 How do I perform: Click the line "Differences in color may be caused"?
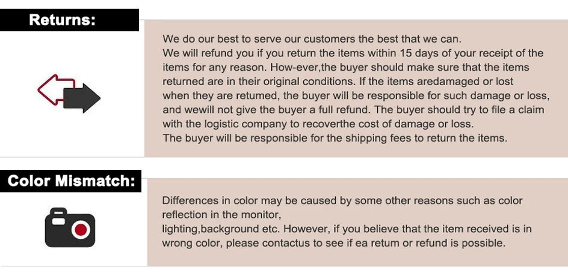[x=342, y=200]
